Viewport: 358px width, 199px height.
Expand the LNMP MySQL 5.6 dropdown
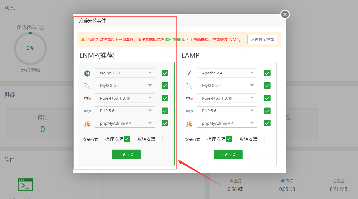click(125, 85)
